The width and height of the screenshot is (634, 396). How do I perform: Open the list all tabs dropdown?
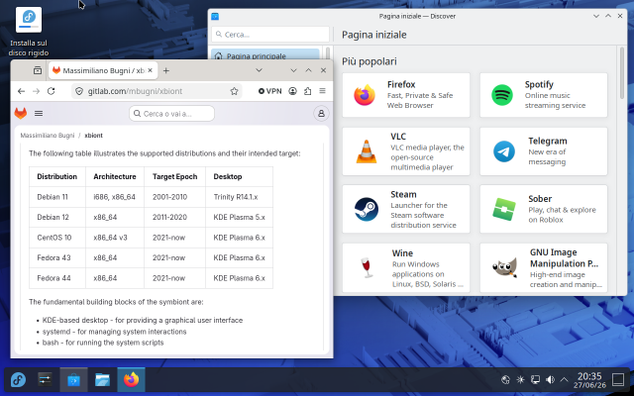260,70
